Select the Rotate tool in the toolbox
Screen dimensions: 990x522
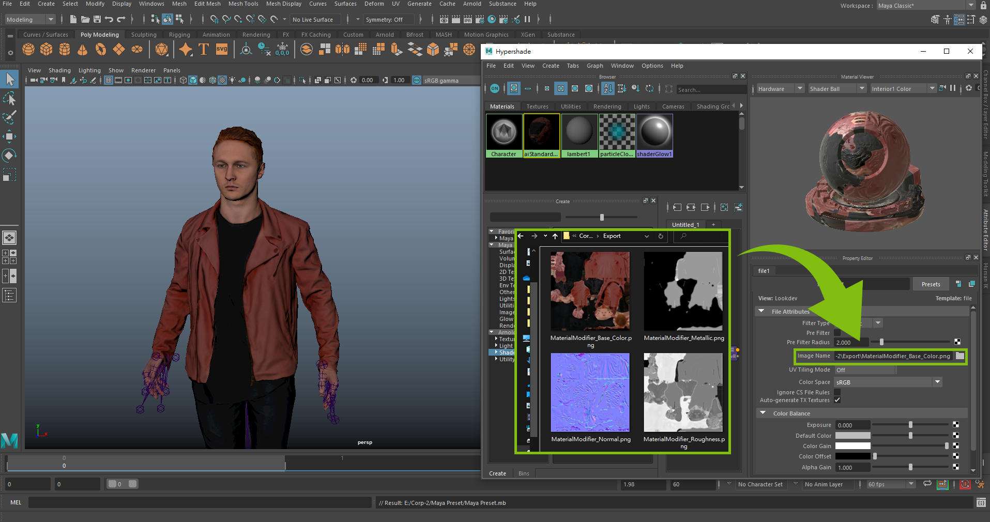point(9,156)
